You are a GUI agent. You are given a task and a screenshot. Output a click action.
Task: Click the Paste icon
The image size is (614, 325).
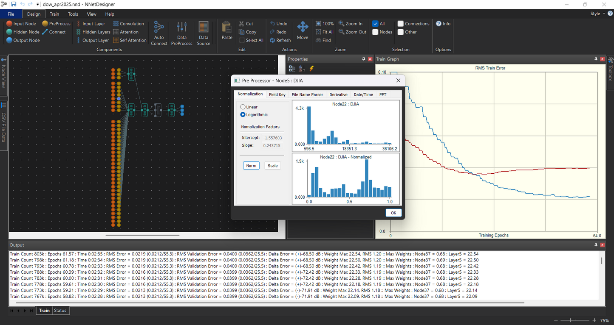tap(227, 28)
